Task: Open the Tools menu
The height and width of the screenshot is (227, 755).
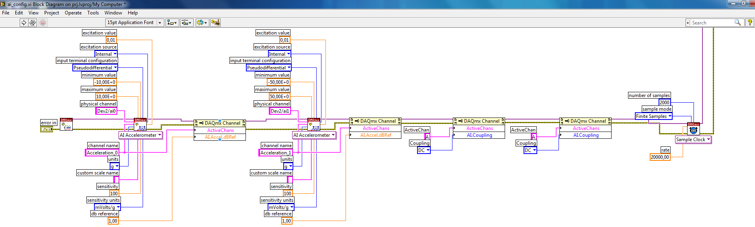Action: coord(93,13)
